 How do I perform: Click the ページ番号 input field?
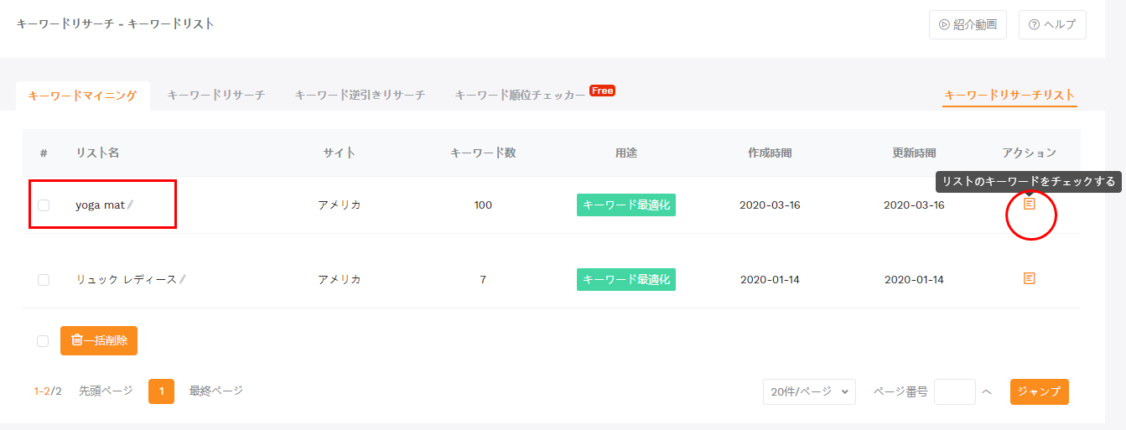(954, 391)
